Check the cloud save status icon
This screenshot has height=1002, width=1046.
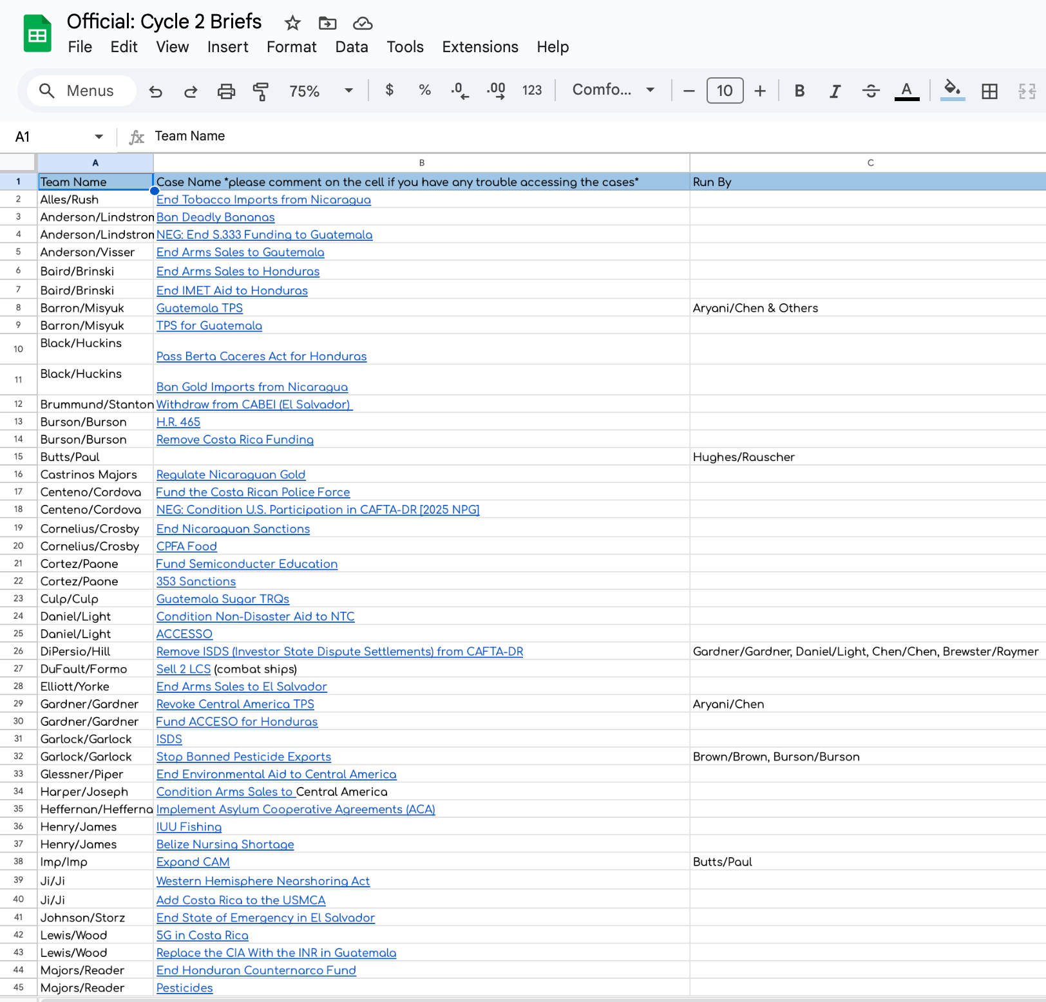click(363, 23)
